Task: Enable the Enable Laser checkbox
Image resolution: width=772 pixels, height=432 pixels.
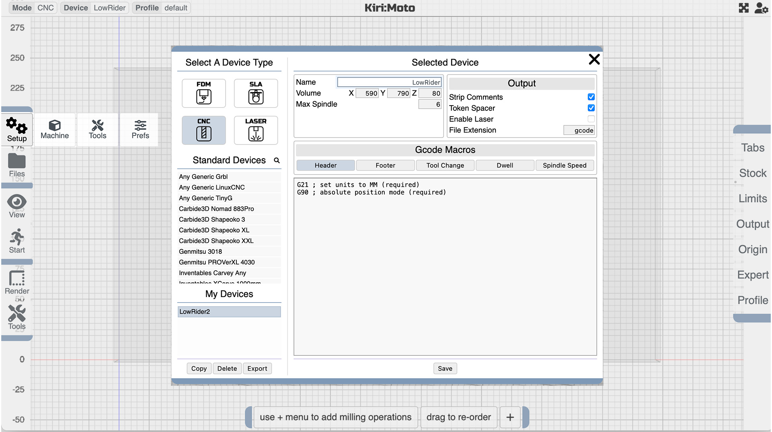Action: 591,119
